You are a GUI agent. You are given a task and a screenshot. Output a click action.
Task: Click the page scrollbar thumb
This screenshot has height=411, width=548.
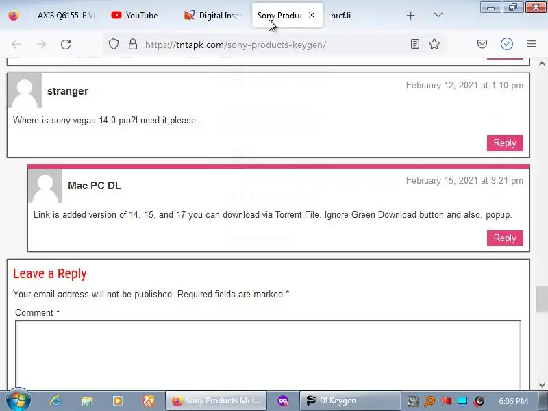point(542,299)
